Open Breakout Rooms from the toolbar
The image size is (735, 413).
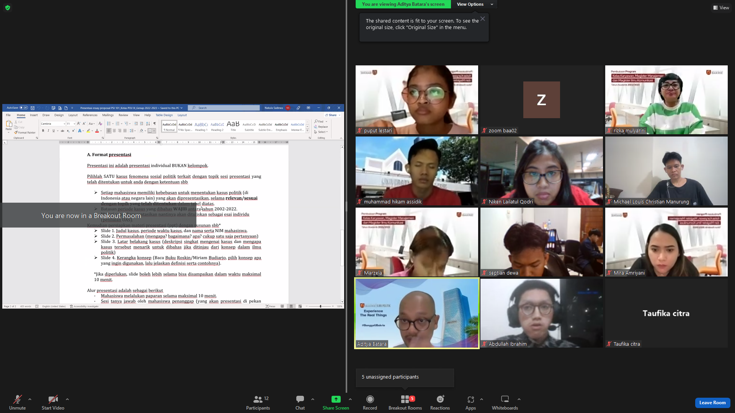click(405, 402)
